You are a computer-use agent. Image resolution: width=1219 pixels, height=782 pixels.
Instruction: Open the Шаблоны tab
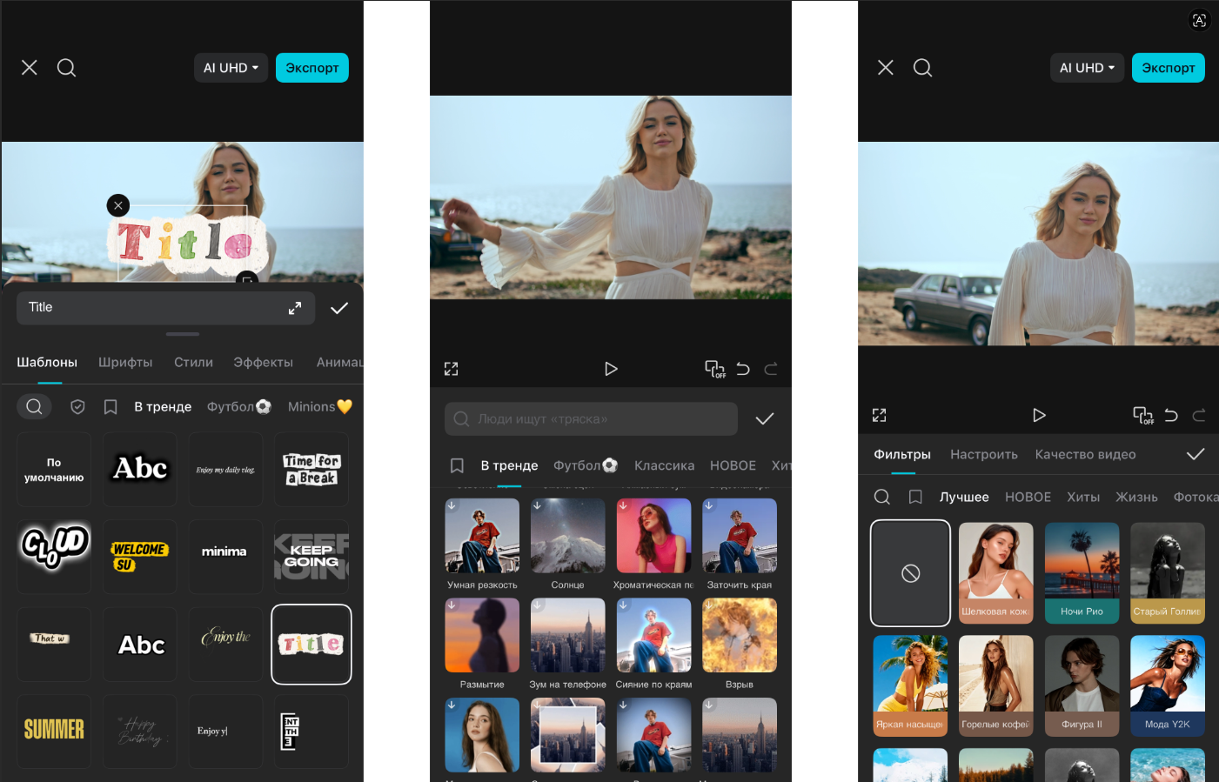(x=47, y=362)
